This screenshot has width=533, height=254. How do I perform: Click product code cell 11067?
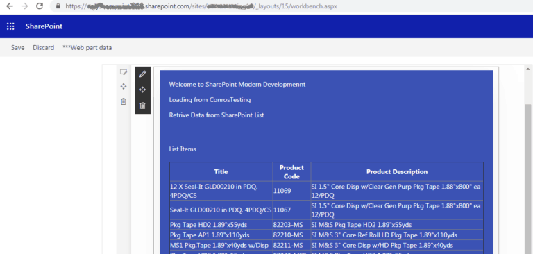tap(291, 210)
